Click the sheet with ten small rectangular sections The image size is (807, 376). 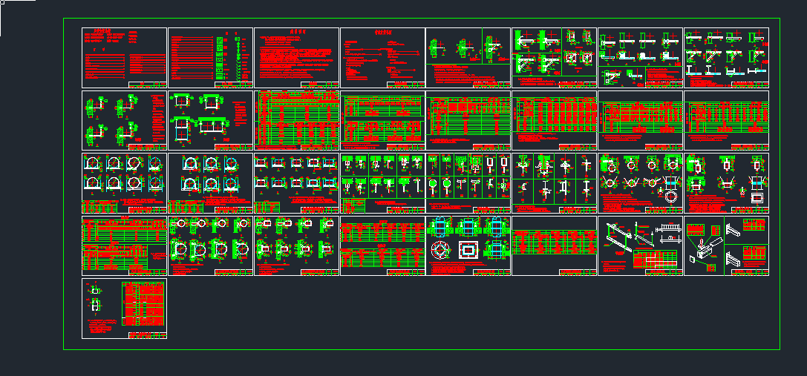click(x=296, y=182)
